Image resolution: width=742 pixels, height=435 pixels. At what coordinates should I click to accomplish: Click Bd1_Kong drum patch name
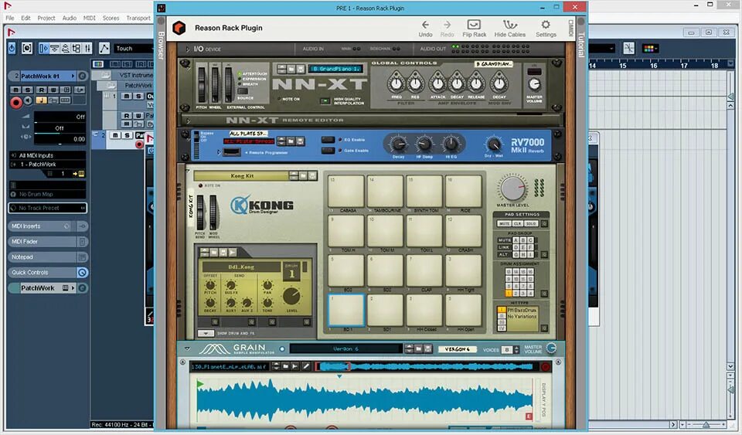click(x=241, y=267)
